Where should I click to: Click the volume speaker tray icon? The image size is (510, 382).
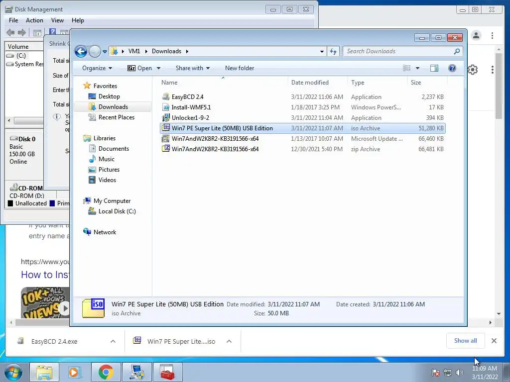coord(459,373)
